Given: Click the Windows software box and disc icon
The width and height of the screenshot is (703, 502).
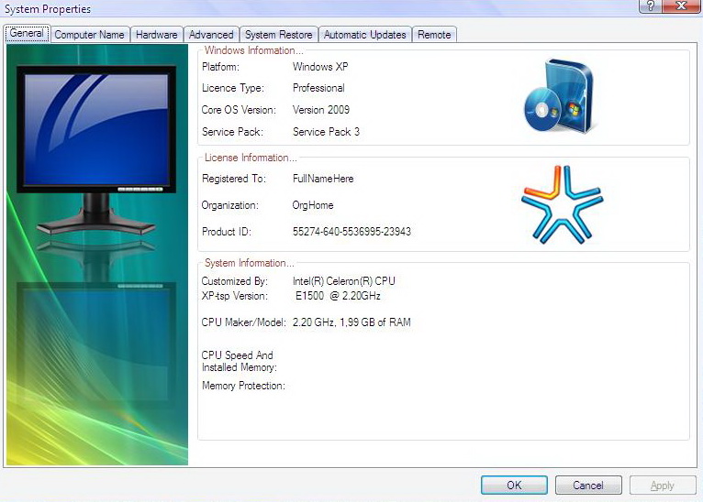Looking at the screenshot, I should point(560,96).
